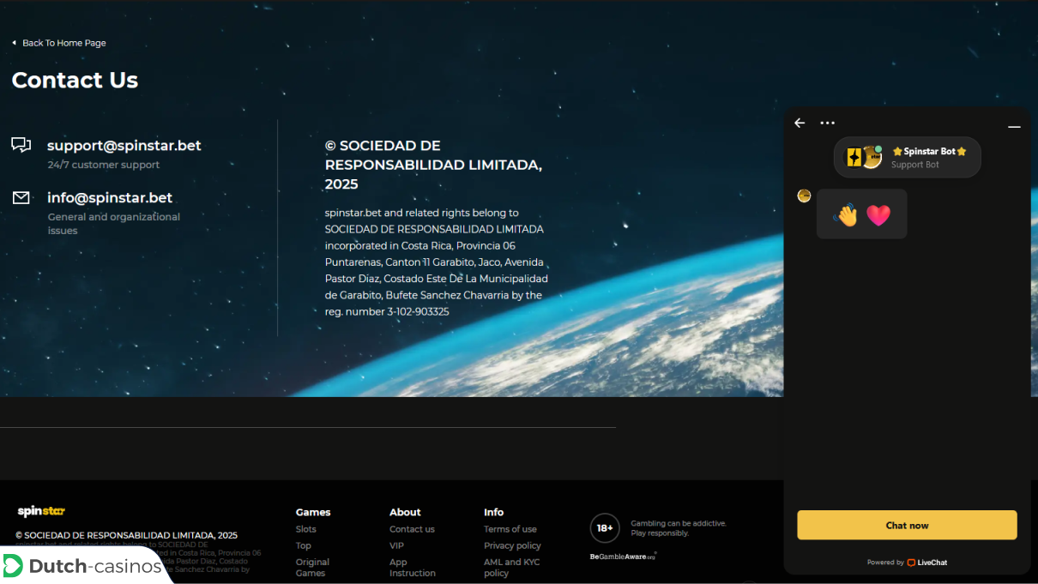Open App Instruction footer link
Image resolution: width=1038 pixels, height=584 pixels.
click(413, 568)
